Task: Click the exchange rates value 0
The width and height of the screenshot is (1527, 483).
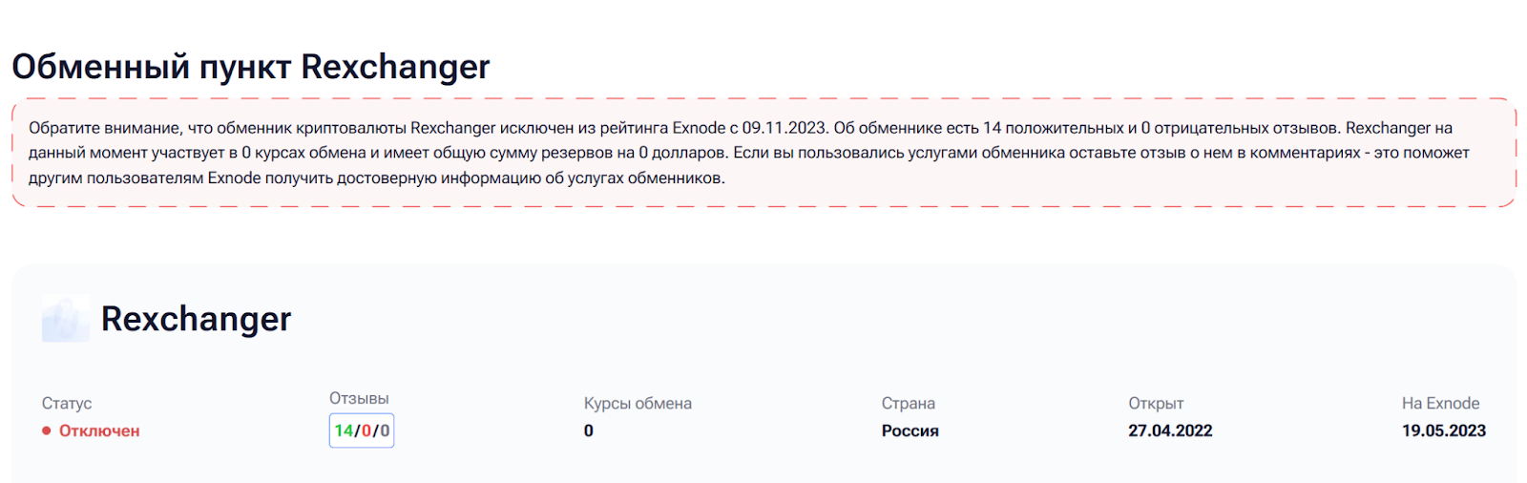Action: pos(589,431)
